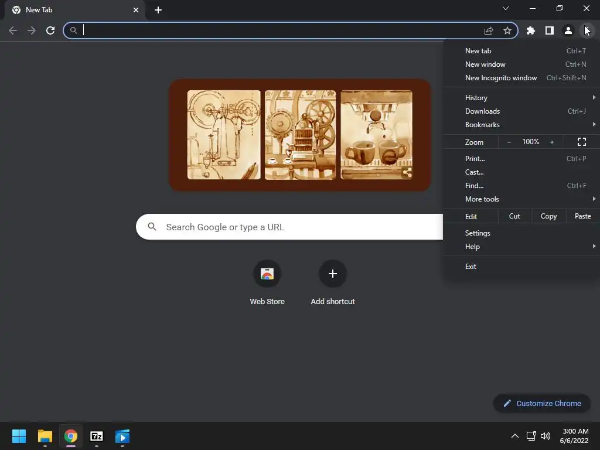The height and width of the screenshot is (450, 600).
Task: Click the forward navigation arrow
Action: [32, 30]
